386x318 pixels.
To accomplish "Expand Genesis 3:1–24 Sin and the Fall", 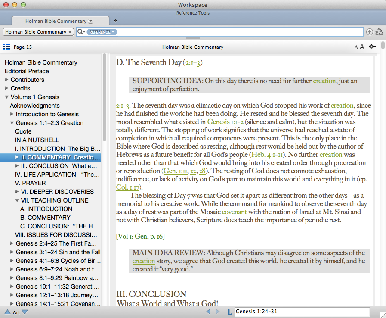I will coord(12,252).
